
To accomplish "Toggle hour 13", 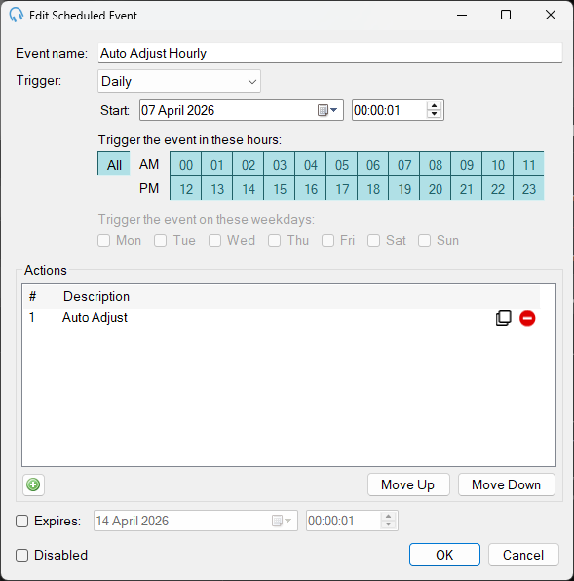I will [x=217, y=188].
